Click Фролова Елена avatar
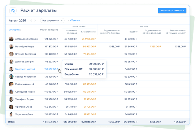 point(11,107)
